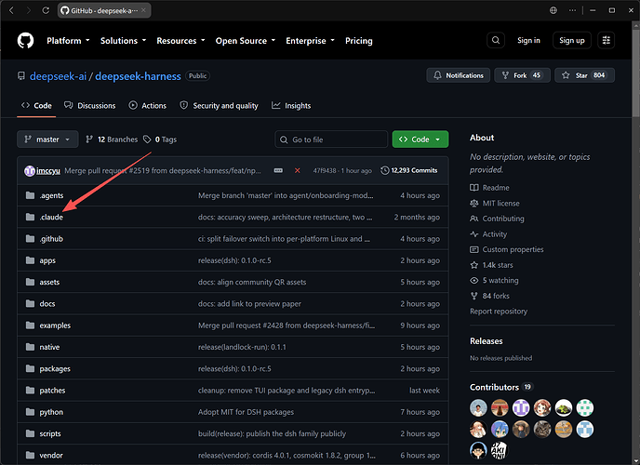
Task: Click the Go to file search field
Action: 331,139
